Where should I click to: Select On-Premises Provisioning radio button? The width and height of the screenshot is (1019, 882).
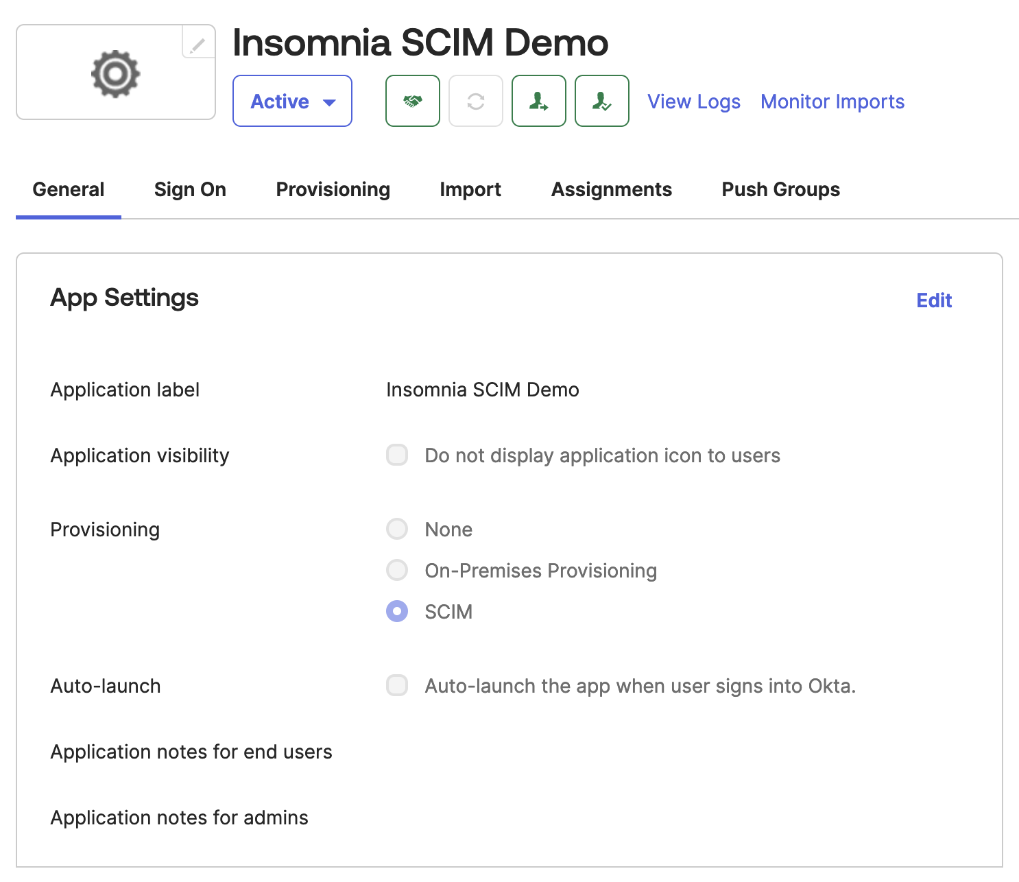397,570
